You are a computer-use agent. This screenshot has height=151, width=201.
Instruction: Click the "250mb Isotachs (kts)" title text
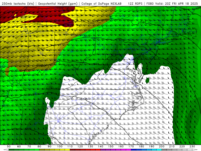[x=18, y=4]
